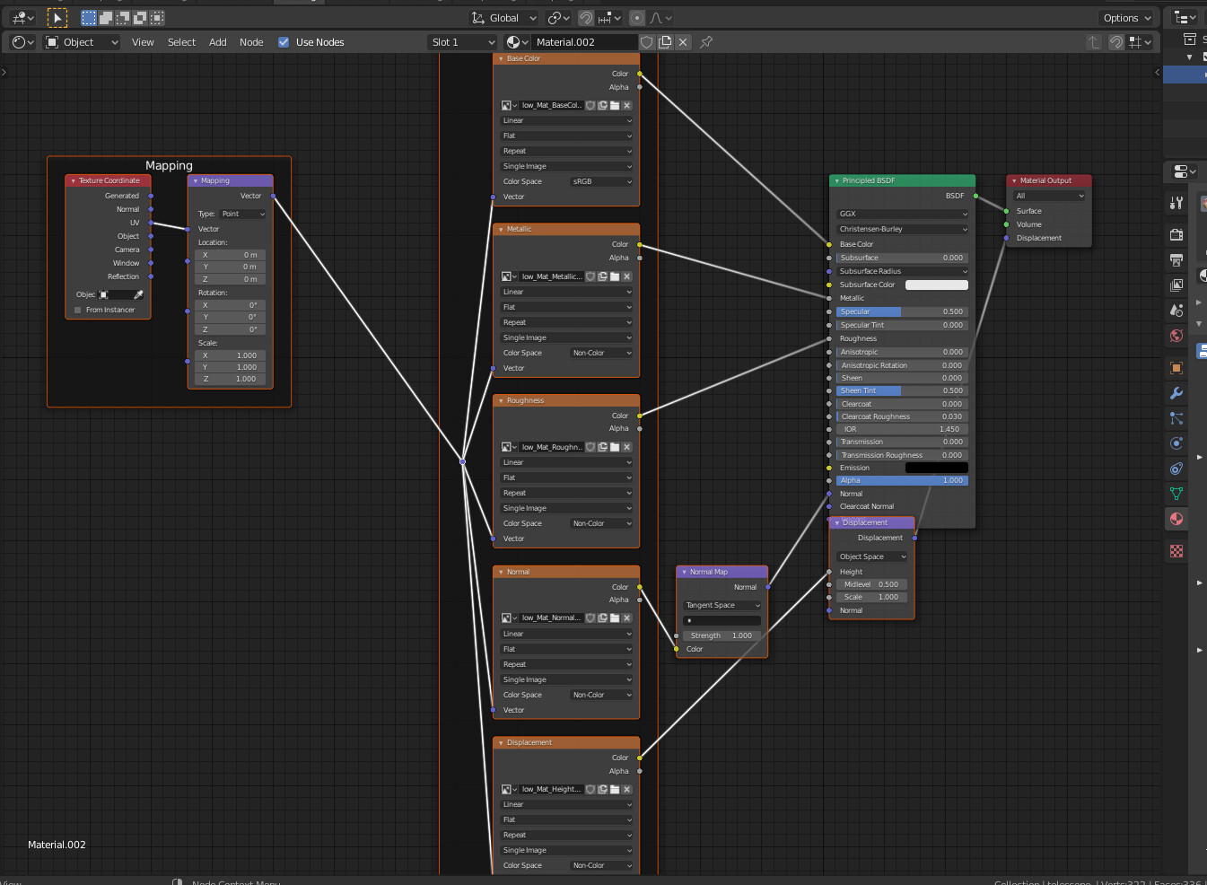1207x885 pixels.
Task: Click the Options button
Action: 1126,18
